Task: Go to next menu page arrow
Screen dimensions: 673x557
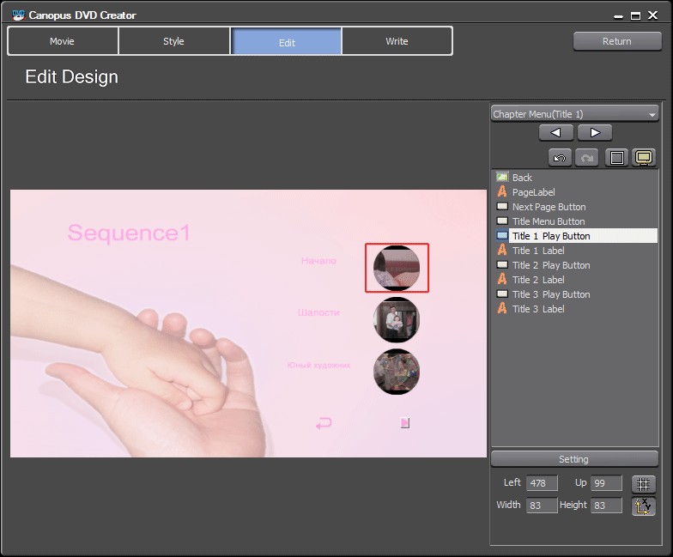Action: [595, 132]
